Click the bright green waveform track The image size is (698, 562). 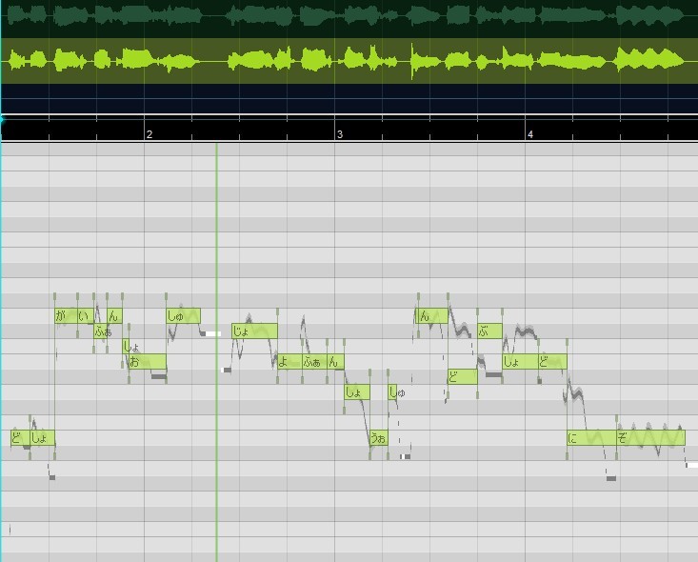349,61
